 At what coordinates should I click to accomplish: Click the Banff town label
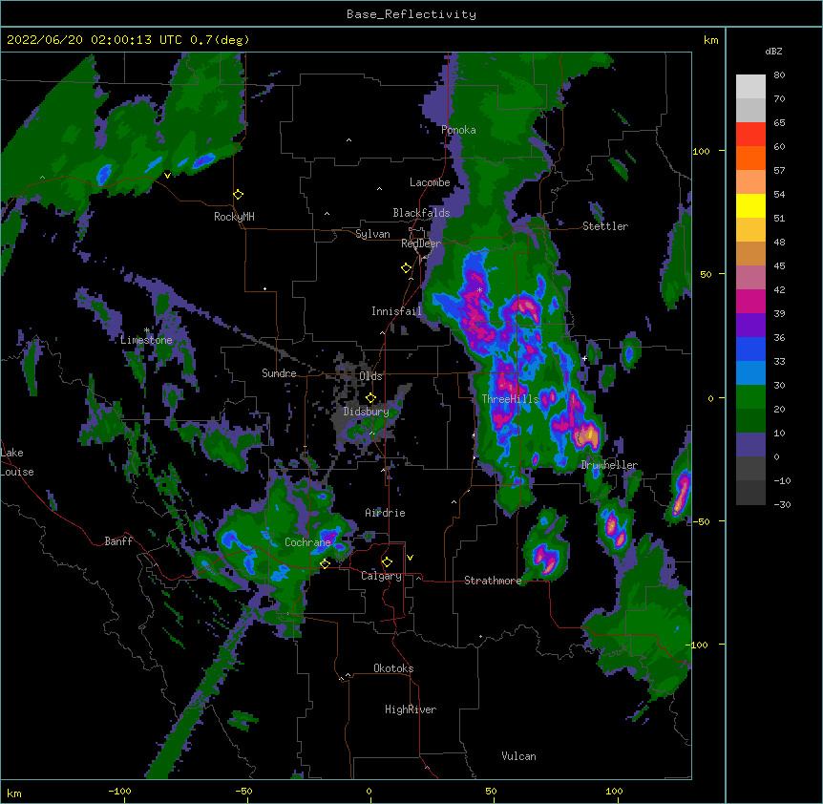coord(118,541)
